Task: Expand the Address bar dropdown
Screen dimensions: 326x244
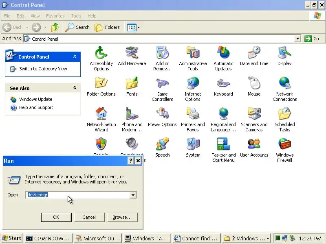Action: 297,39
